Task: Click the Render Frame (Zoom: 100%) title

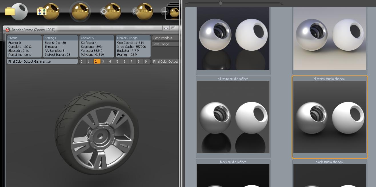Action: (x=33, y=30)
